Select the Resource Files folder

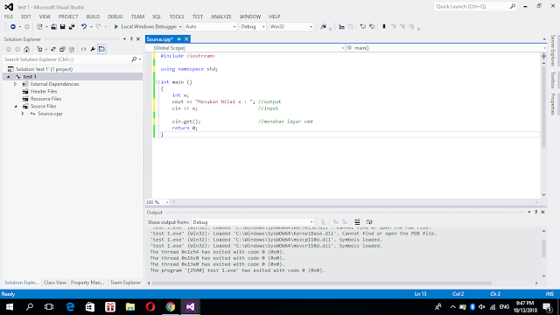(x=45, y=99)
